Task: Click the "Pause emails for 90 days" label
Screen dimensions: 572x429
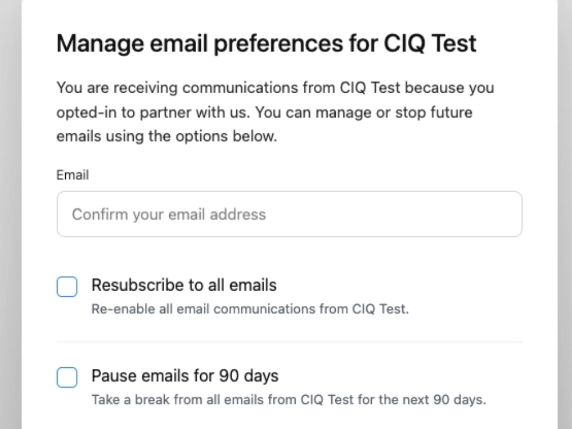Action: click(185, 376)
